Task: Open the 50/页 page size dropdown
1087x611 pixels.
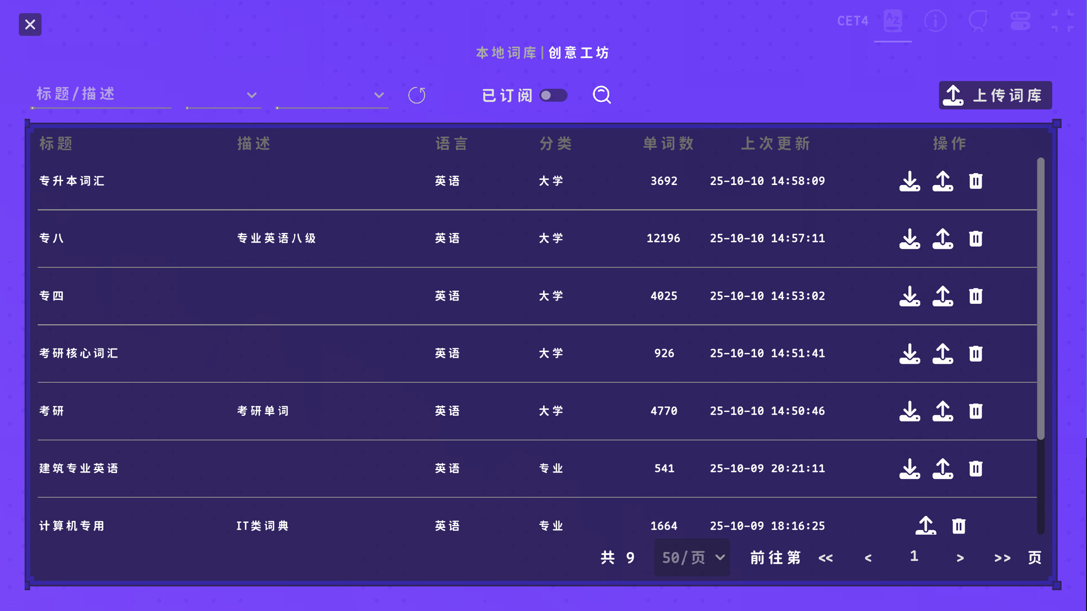Action: pyautogui.click(x=692, y=557)
